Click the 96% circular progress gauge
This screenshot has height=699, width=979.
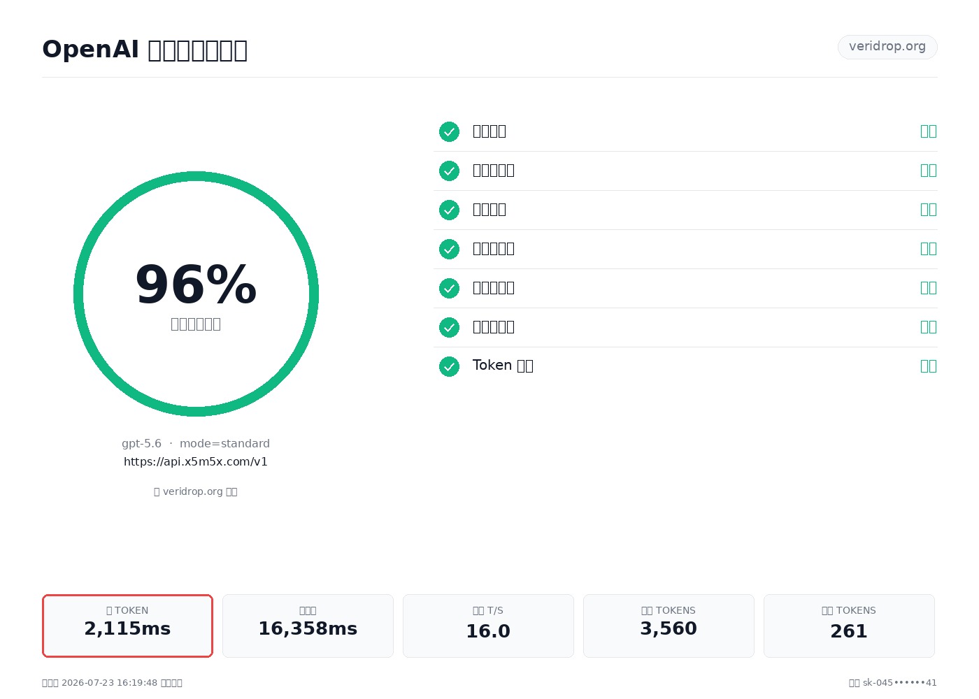click(196, 294)
